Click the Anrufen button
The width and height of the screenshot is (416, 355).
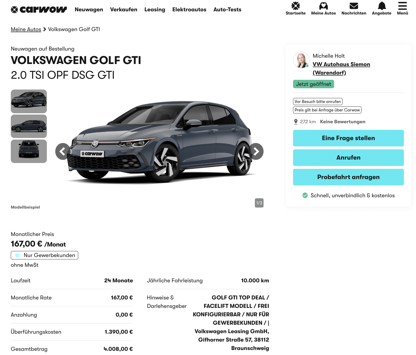(348, 157)
